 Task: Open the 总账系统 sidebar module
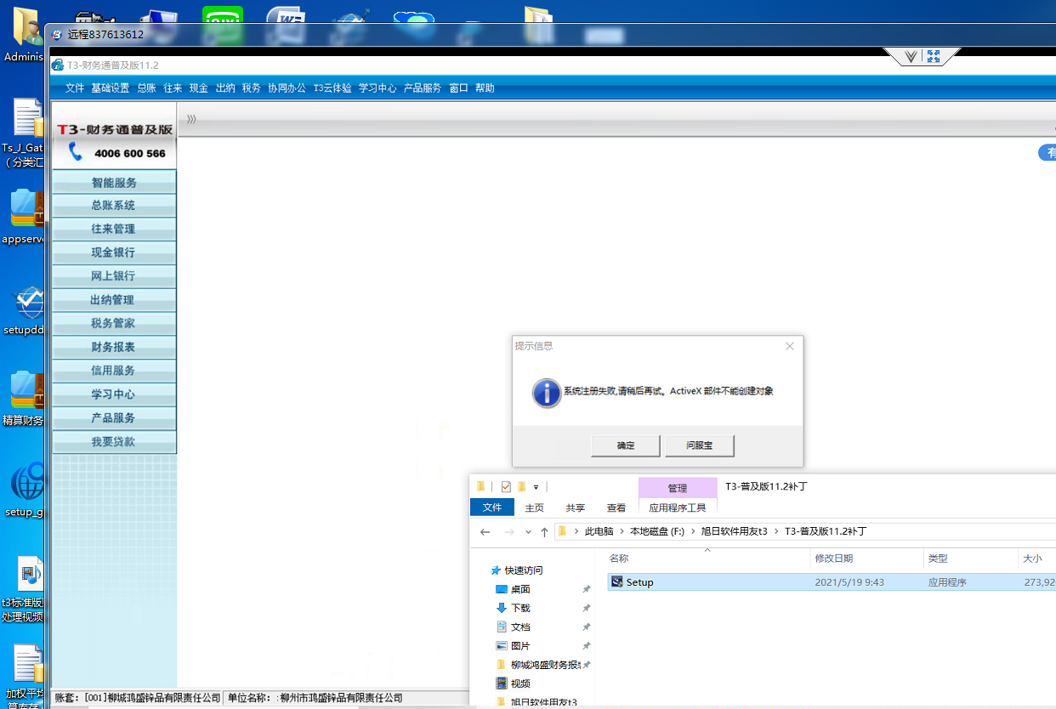[x=114, y=206]
